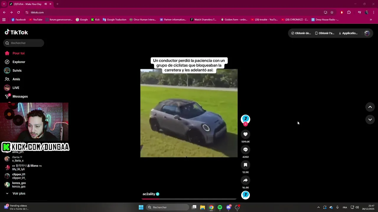The width and height of the screenshot is (378, 212).
Task: Share the video with arrow icon
Action: (x=245, y=180)
